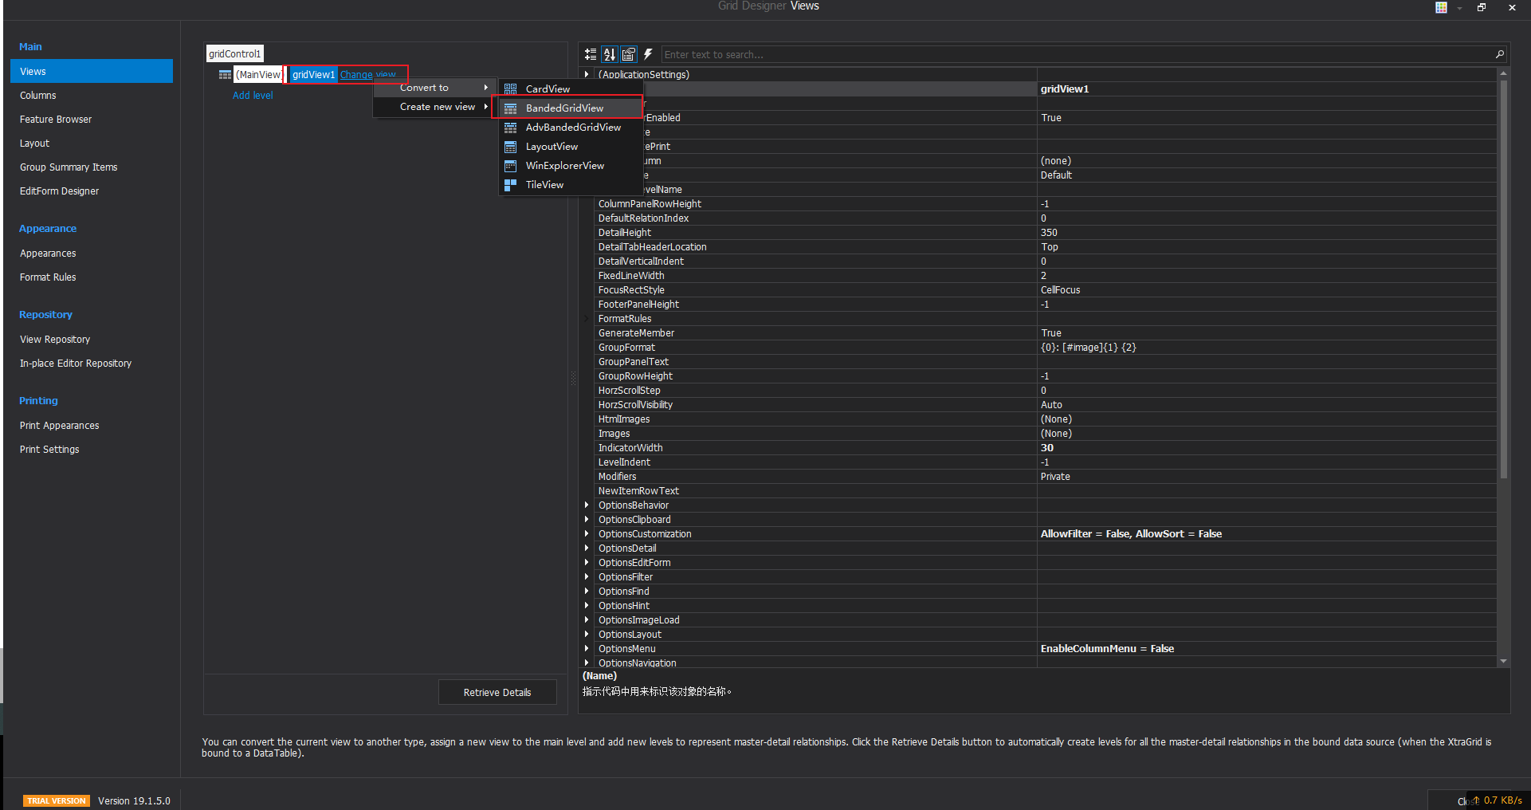Click the TRIAL VERSION badge
Viewport: 1531px width, 810px height.
click(57, 800)
